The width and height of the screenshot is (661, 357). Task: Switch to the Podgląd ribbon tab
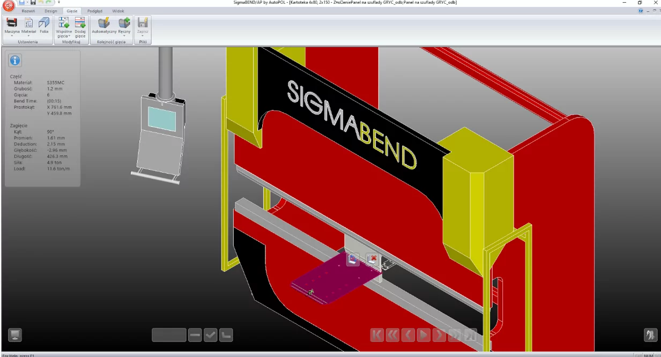click(94, 10)
